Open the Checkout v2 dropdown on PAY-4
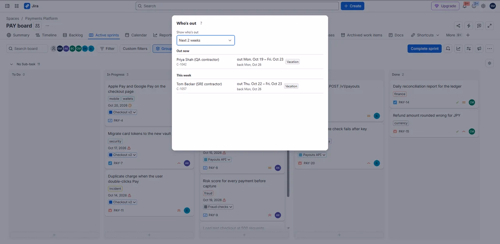Viewport: 500px width, 244px height. point(122,112)
